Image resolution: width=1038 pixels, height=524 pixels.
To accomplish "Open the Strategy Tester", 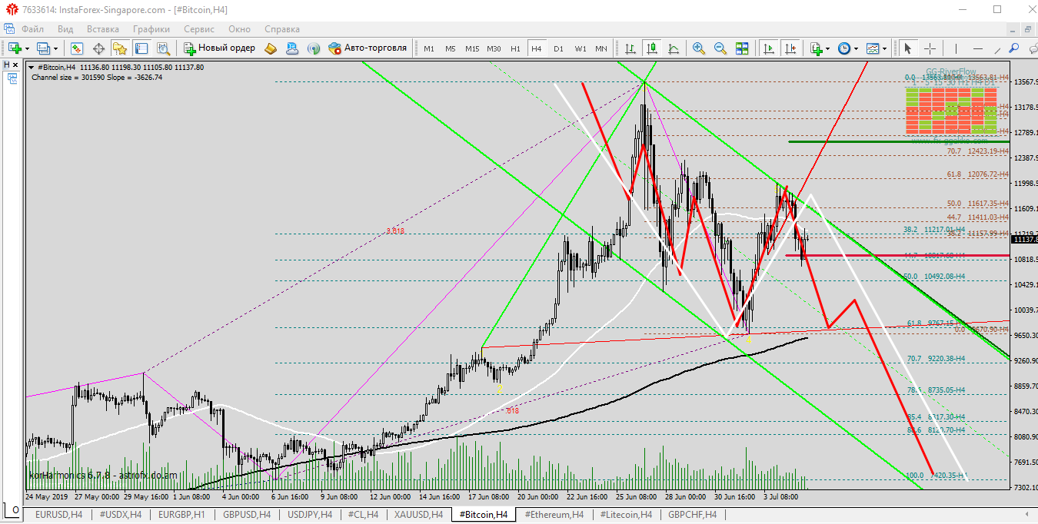I will click(163, 48).
